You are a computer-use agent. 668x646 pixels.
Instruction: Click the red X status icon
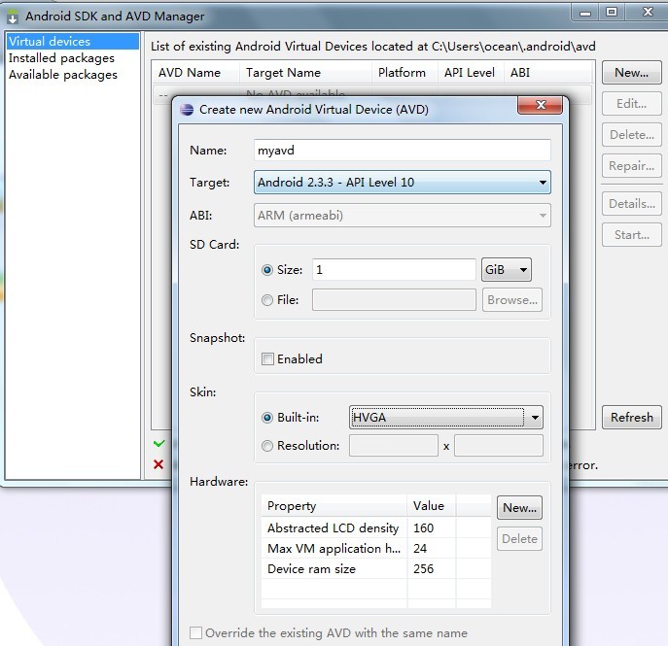(158, 464)
